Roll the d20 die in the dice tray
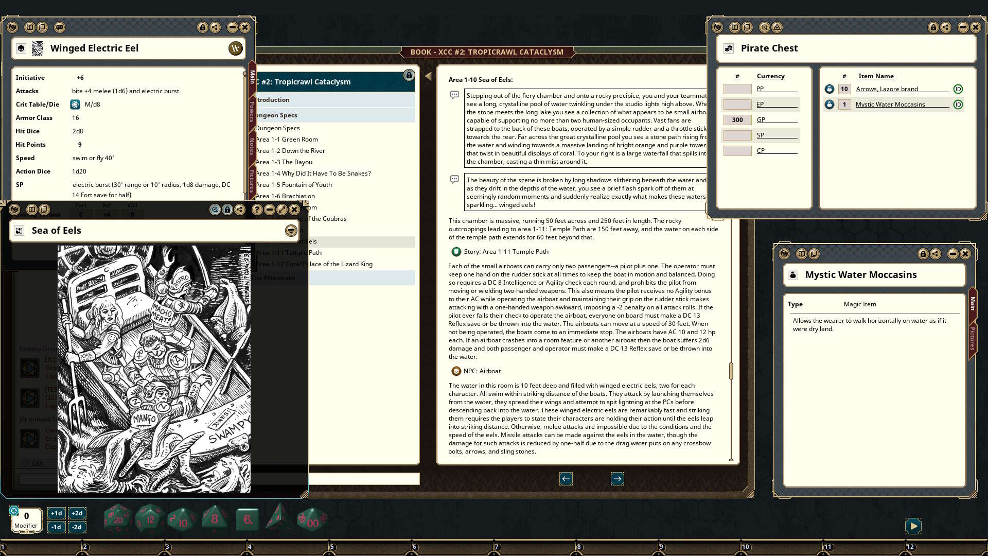This screenshot has width=988, height=556. [x=117, y=518]
